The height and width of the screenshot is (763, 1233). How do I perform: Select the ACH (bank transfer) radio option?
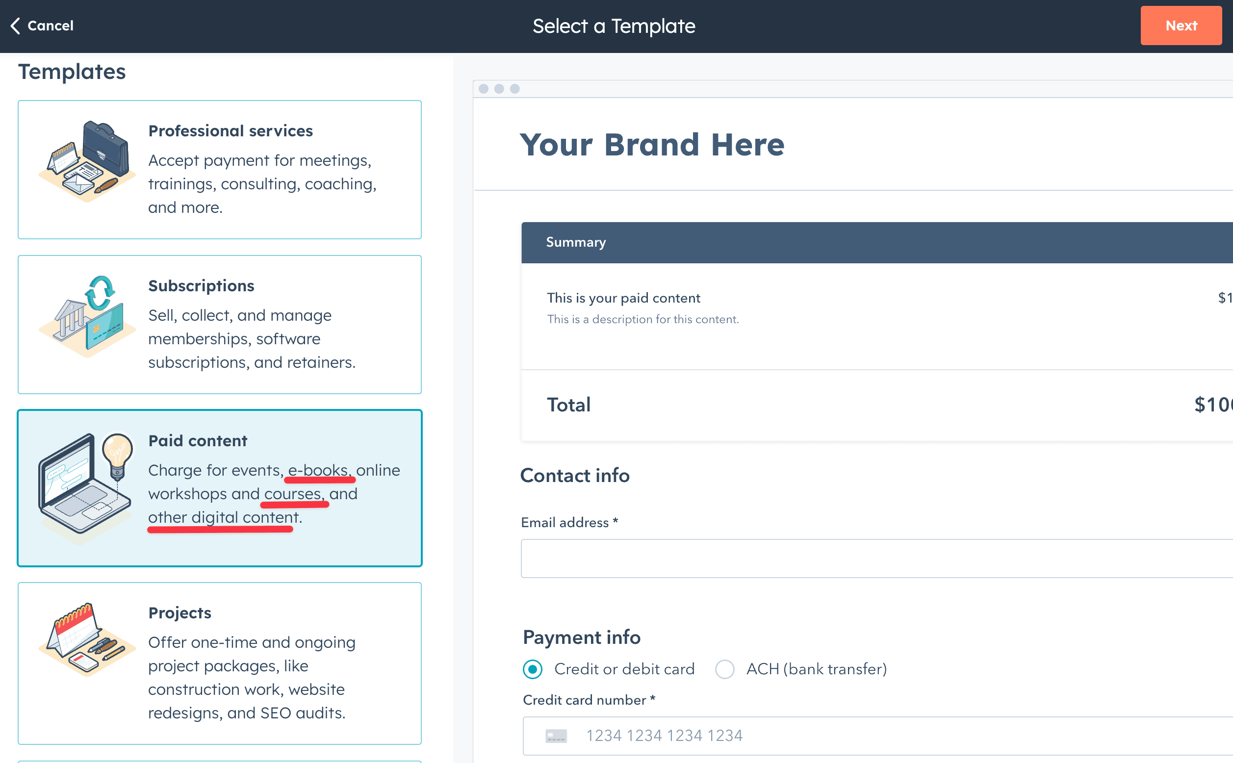tap(725, 669)
